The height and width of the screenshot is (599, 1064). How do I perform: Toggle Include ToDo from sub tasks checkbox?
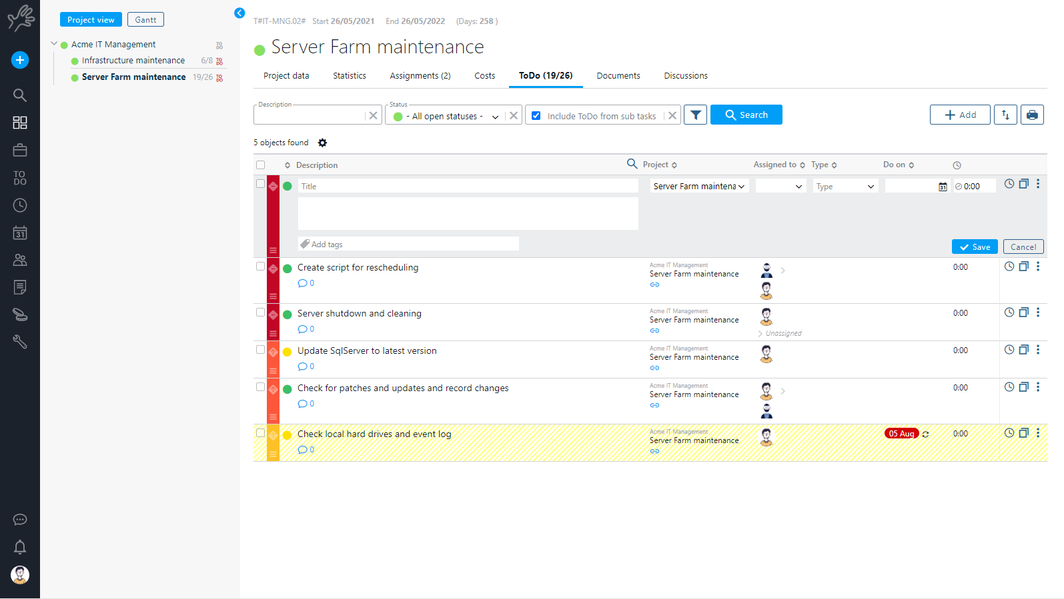coord(536,116)
